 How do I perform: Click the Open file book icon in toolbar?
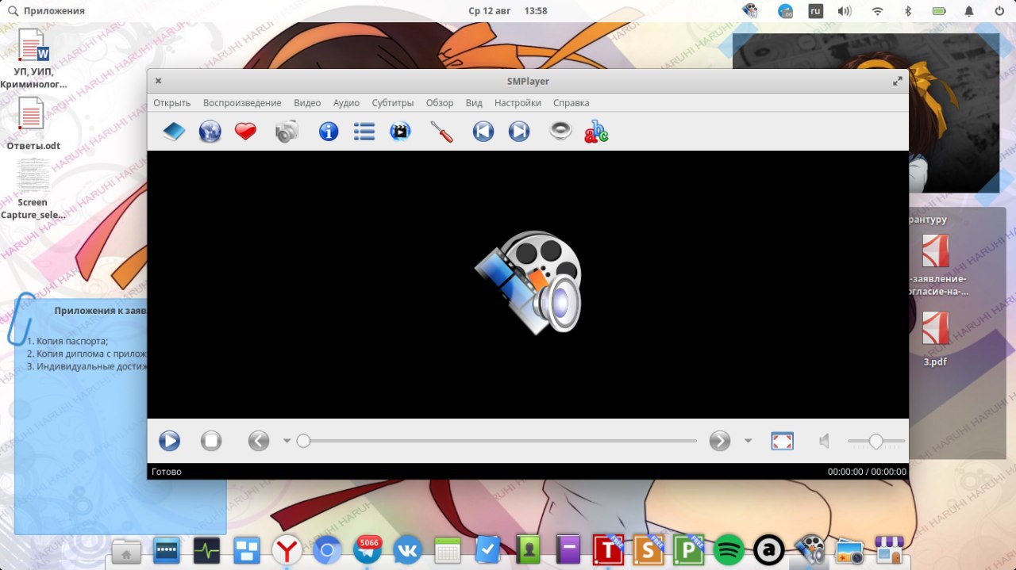pyautogui.click(x=174, y=131)
